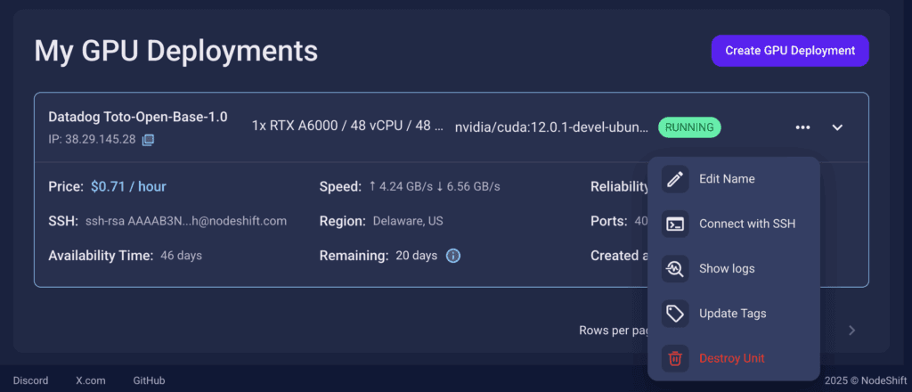Click the RUNNING status badge

(x=689, y=127)
